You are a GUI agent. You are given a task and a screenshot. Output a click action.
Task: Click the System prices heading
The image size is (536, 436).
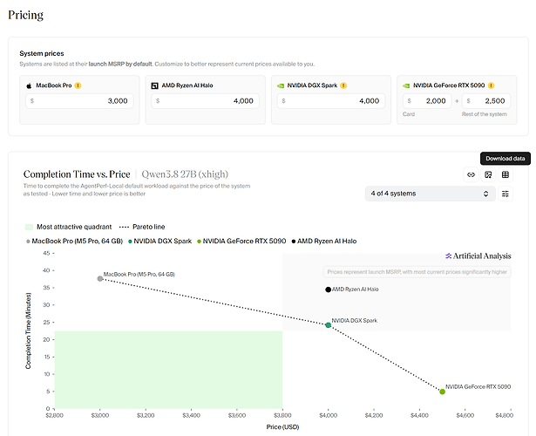click(42, 53)
